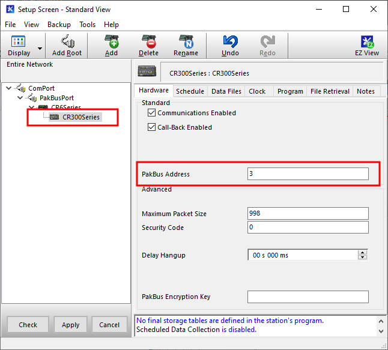Open the Help menu

pos(111,25)
